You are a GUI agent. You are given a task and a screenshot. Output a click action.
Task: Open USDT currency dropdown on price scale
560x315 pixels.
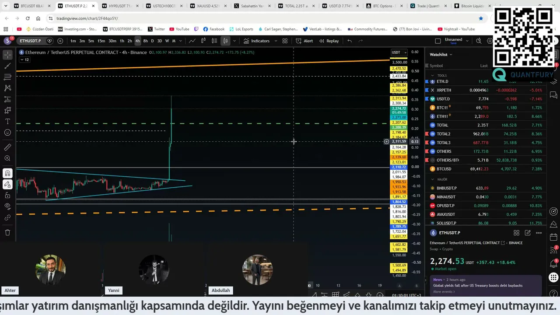pos(399,52)
